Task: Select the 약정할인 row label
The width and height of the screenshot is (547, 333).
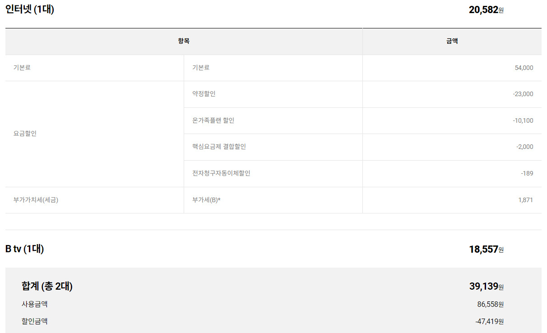Action: pos(204,94)
